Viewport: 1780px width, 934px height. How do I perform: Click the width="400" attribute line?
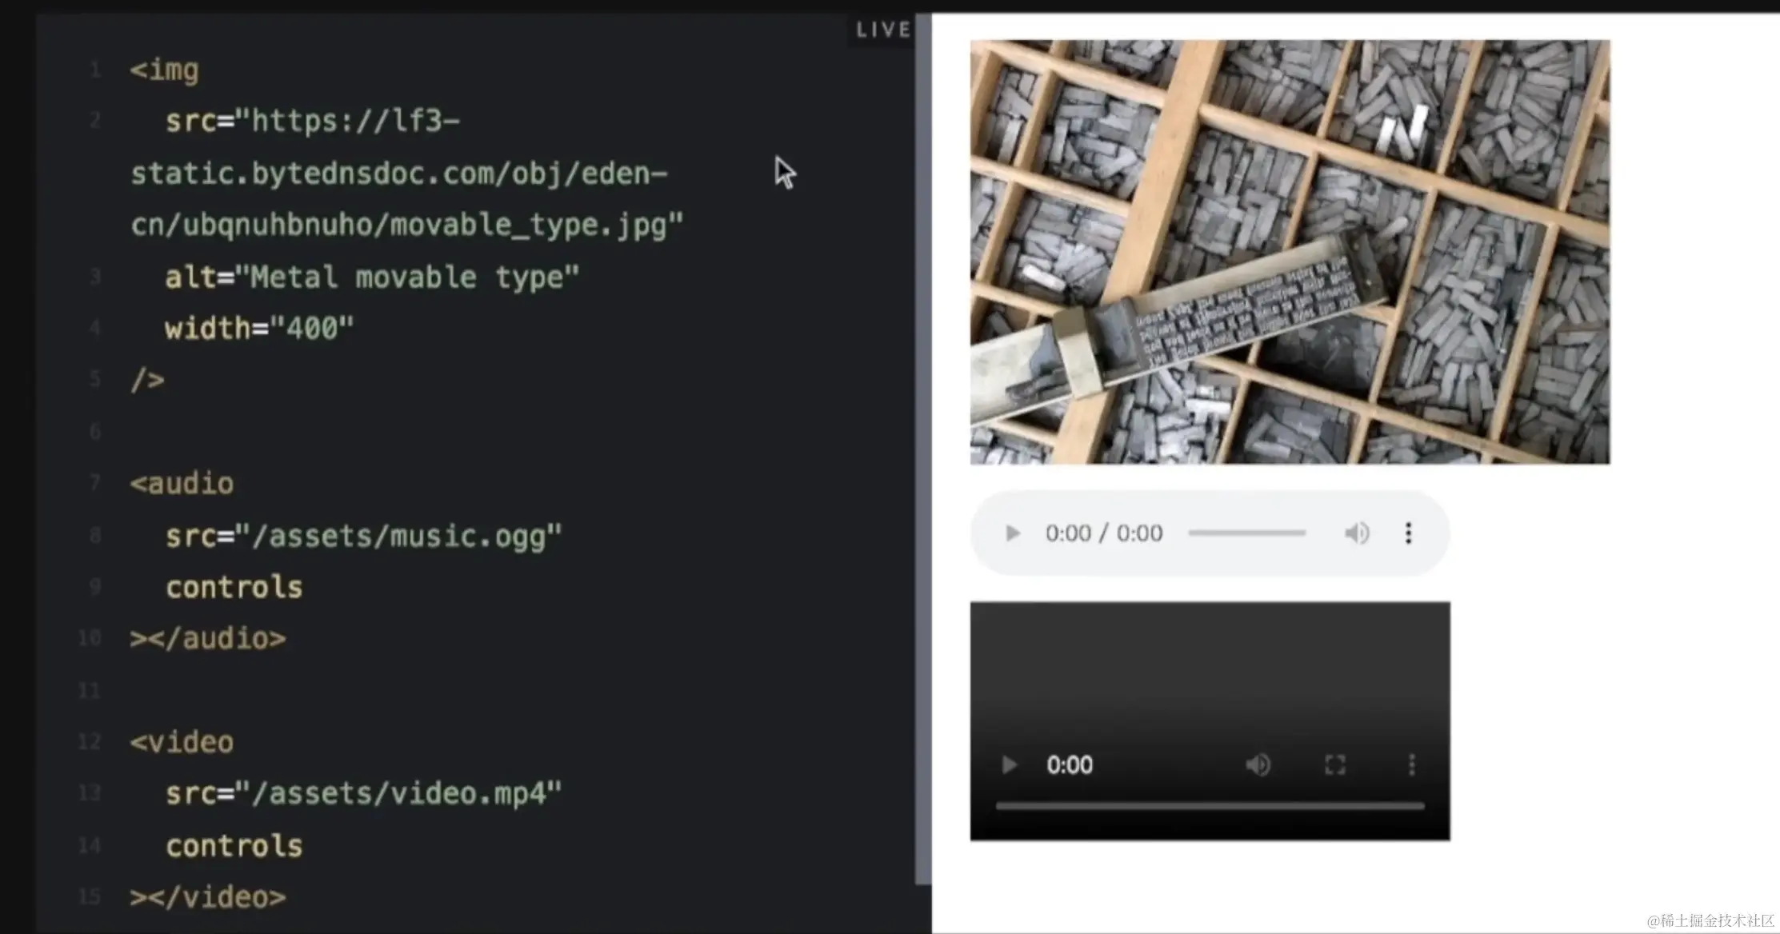coord(258,329)
